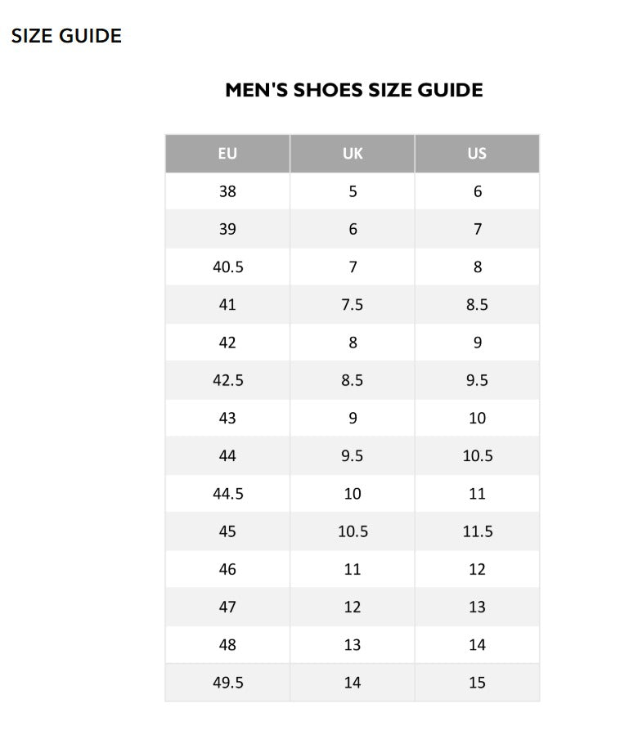Select the US 15 cell in last row
Viewport: 620px width, 735px height.
pyautogui.click(x=477, y=683)
